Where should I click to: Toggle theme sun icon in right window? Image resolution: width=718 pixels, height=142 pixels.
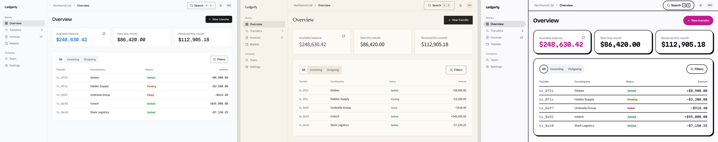[700, 5]
